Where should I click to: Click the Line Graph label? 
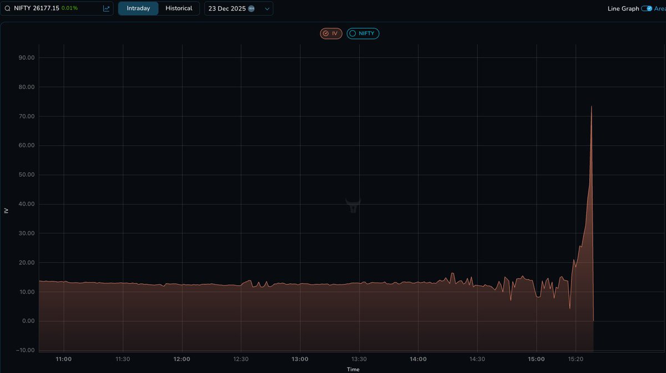click(623, 8)
